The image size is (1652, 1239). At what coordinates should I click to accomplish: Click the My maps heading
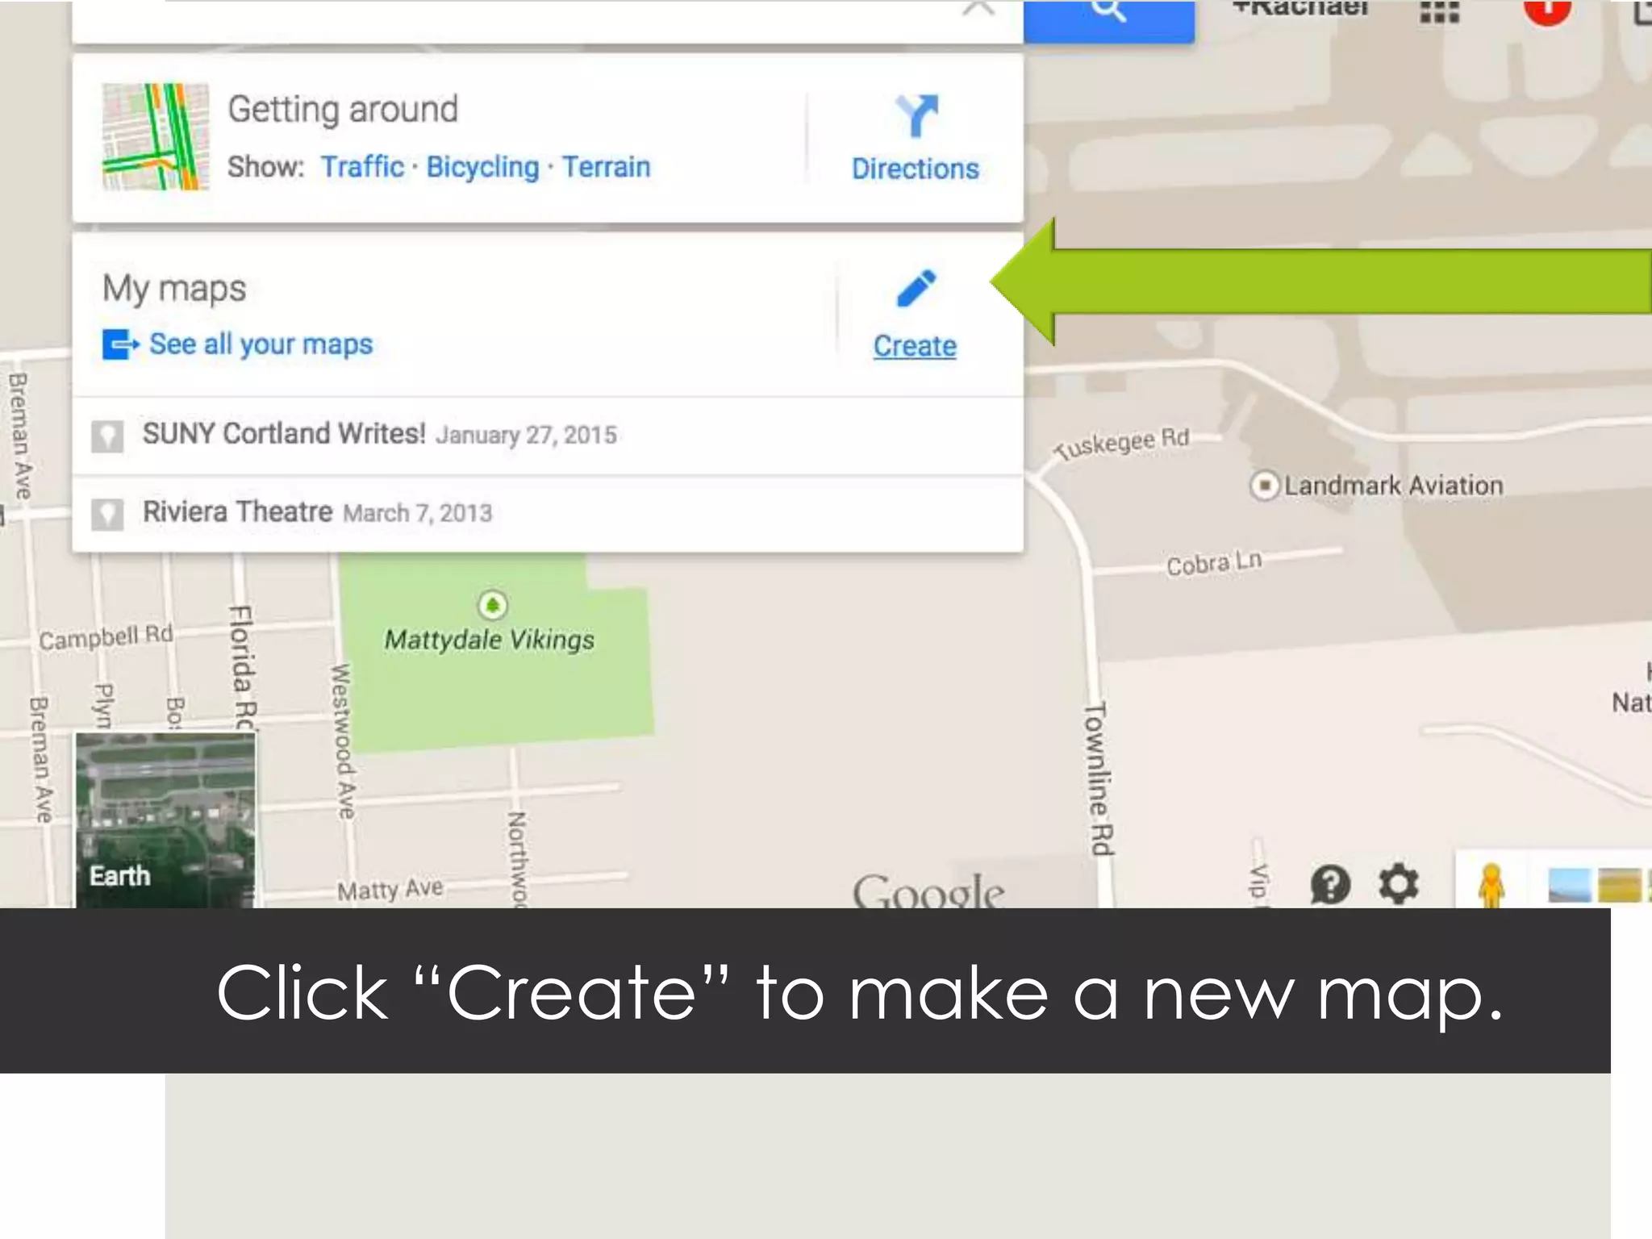pos(174,289)
